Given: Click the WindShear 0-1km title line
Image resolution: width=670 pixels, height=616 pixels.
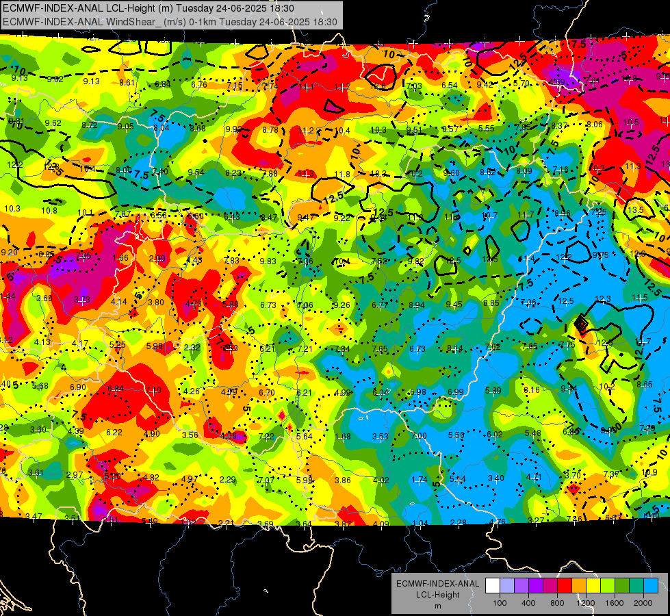Looking at the screenshot, I should [170, 22].
